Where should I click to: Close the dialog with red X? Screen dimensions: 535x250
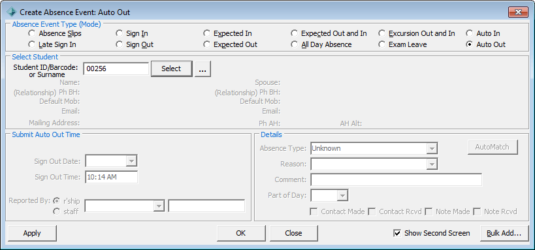[518, 12]
